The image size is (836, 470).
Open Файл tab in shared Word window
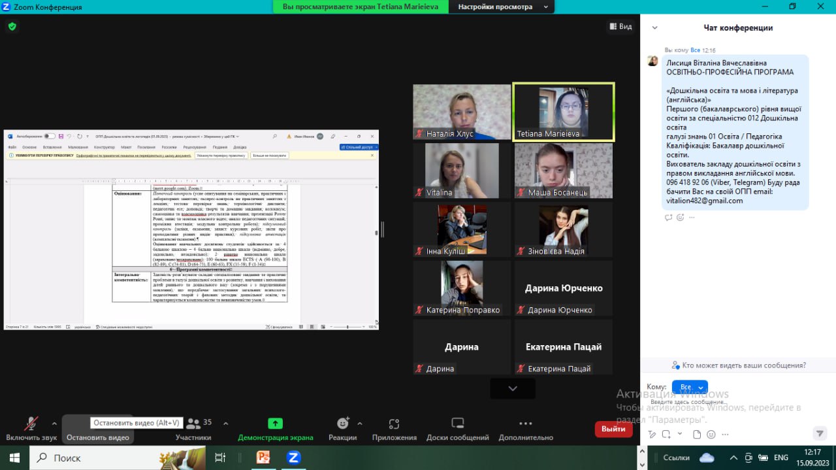pyautogui.click(x=12, y=147)
